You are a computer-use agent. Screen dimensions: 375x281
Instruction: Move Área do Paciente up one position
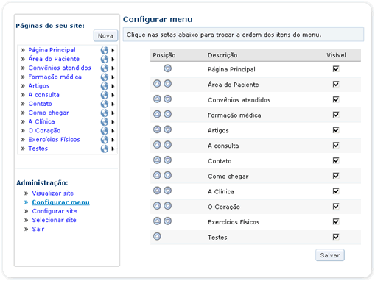click(x=157, y=84)
